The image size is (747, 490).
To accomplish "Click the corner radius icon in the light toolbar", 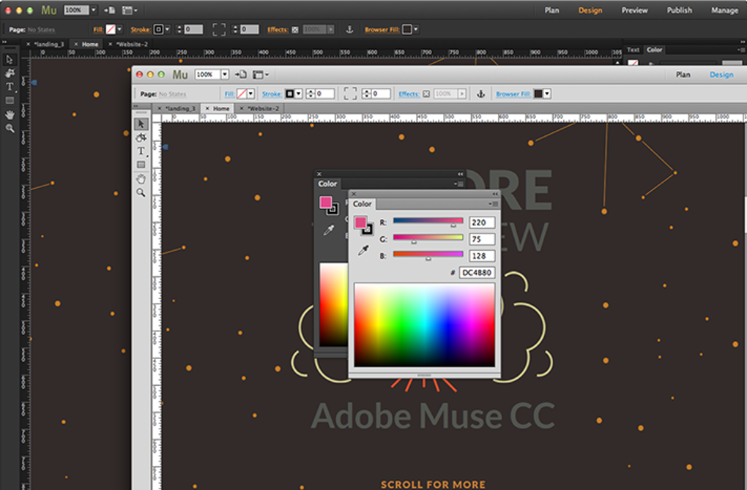I will (350, 94).
